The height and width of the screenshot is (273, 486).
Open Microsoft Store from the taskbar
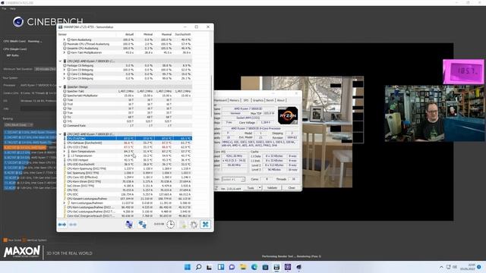pos(265,267)
